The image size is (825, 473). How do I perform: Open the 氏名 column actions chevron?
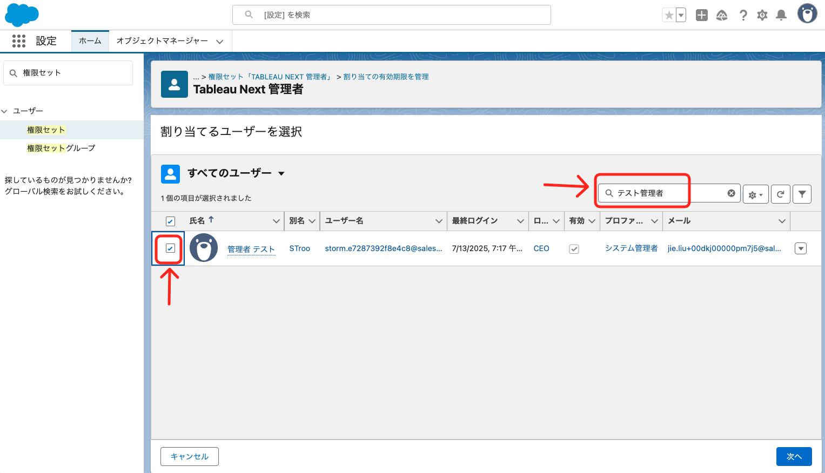[276, 221]
